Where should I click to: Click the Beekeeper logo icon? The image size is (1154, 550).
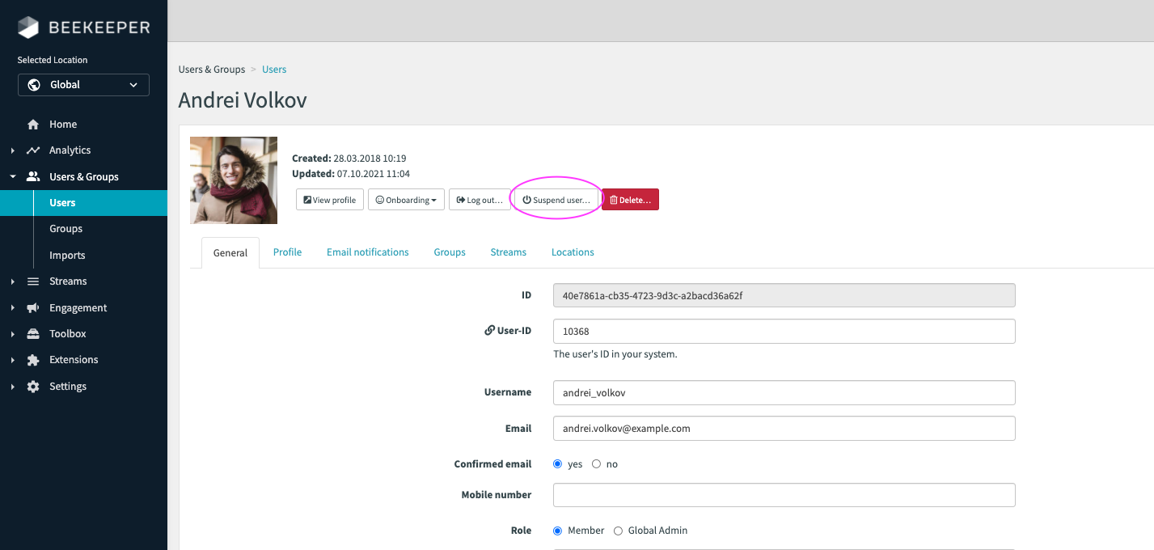click(28, 27)
